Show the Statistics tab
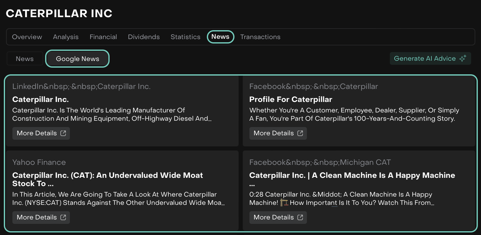 (x=186, y=37)
